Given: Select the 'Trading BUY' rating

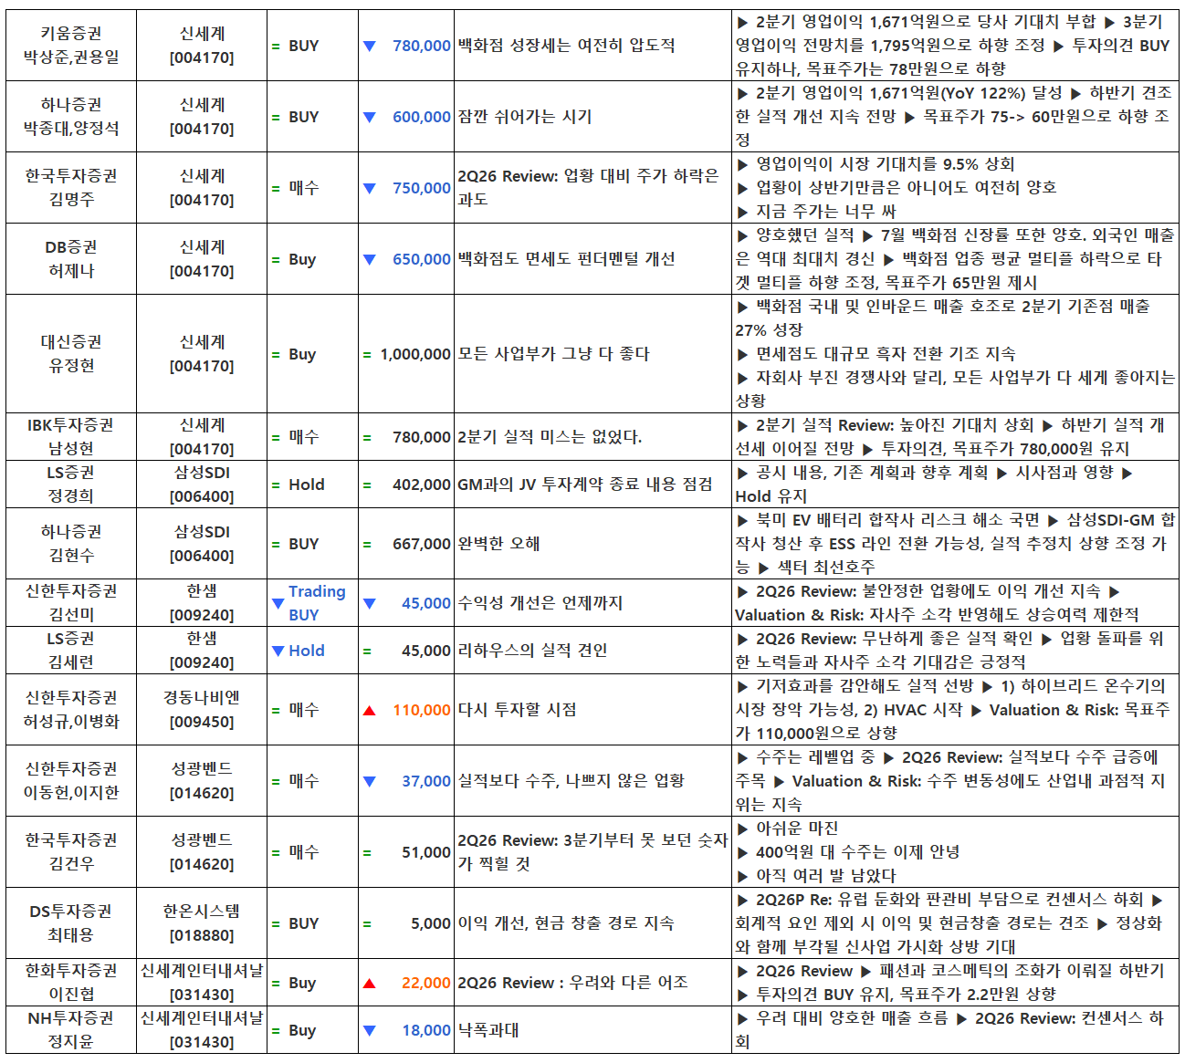Looking at the screenshot, I should [x=317, y=603].
